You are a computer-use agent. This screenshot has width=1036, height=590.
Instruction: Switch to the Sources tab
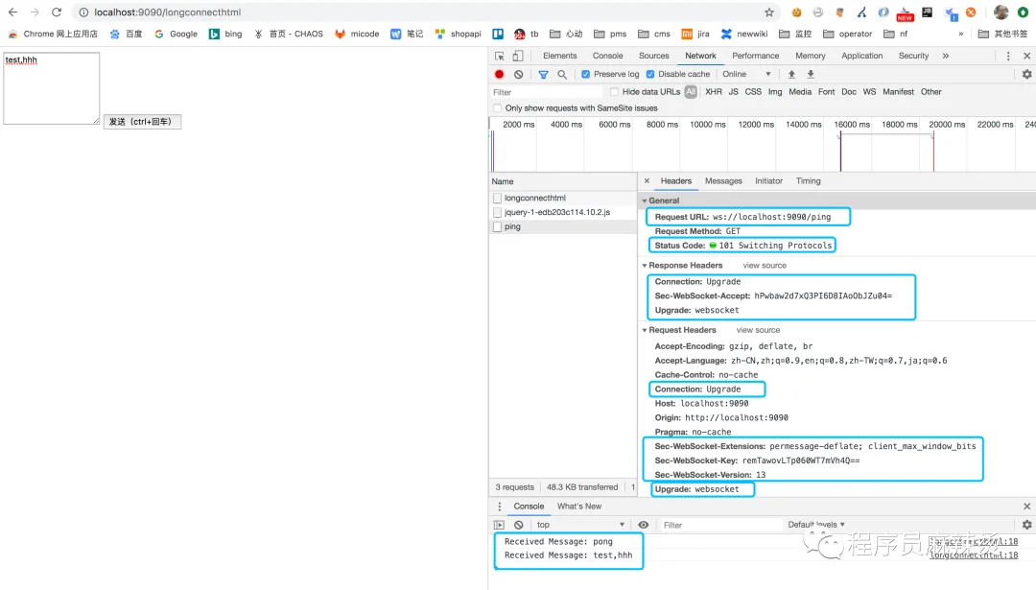pyautogui.click(x=653, y=57)
